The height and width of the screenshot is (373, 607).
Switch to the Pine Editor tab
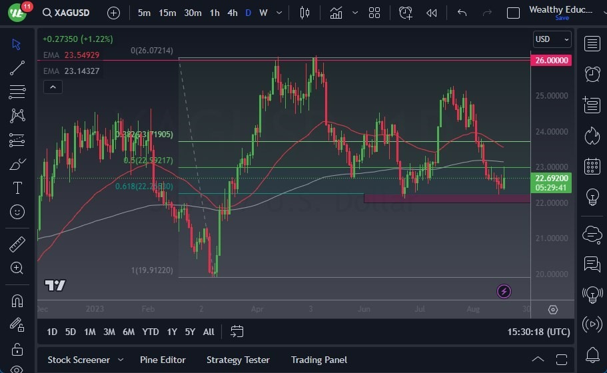pyautogui.click(x=163, y=360)
